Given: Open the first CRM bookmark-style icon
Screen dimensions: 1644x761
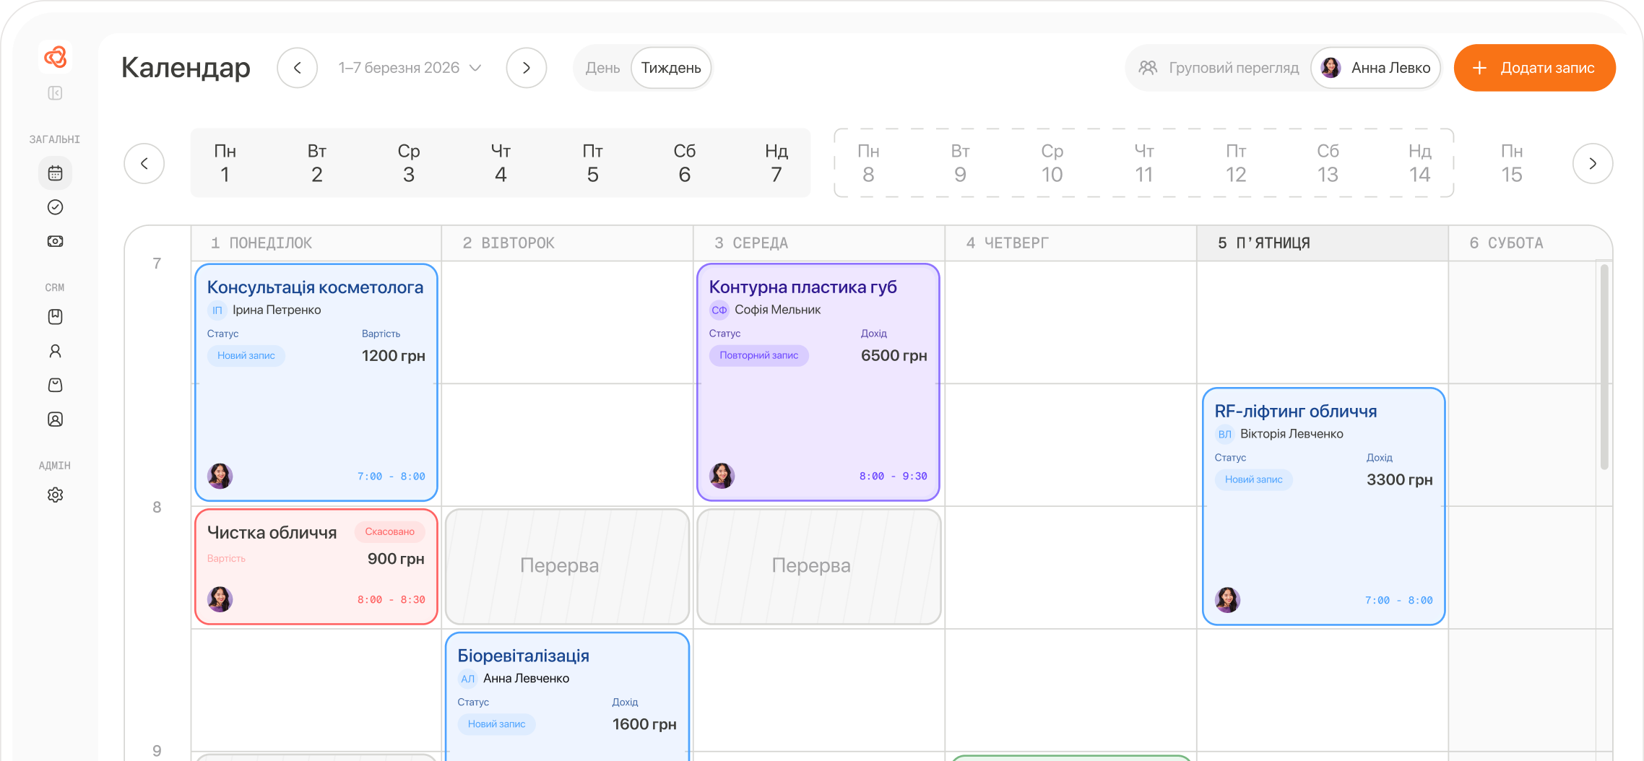Looking at the screenshot, I should pyautogui.click(x=55, y=317).
